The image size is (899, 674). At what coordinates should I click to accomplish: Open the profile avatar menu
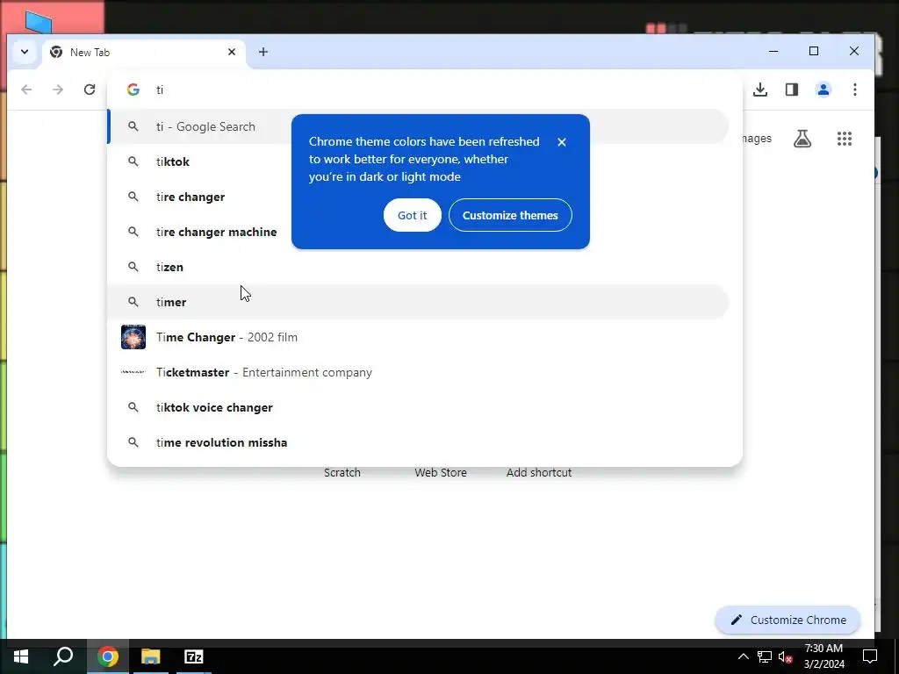point(823,90)
